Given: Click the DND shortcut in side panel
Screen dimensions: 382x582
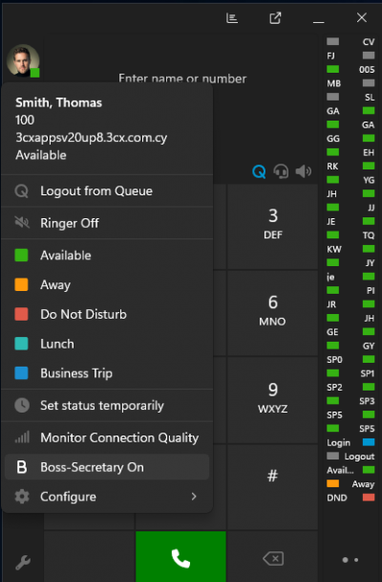Looking at the screenshot, I should click(350, 498).
